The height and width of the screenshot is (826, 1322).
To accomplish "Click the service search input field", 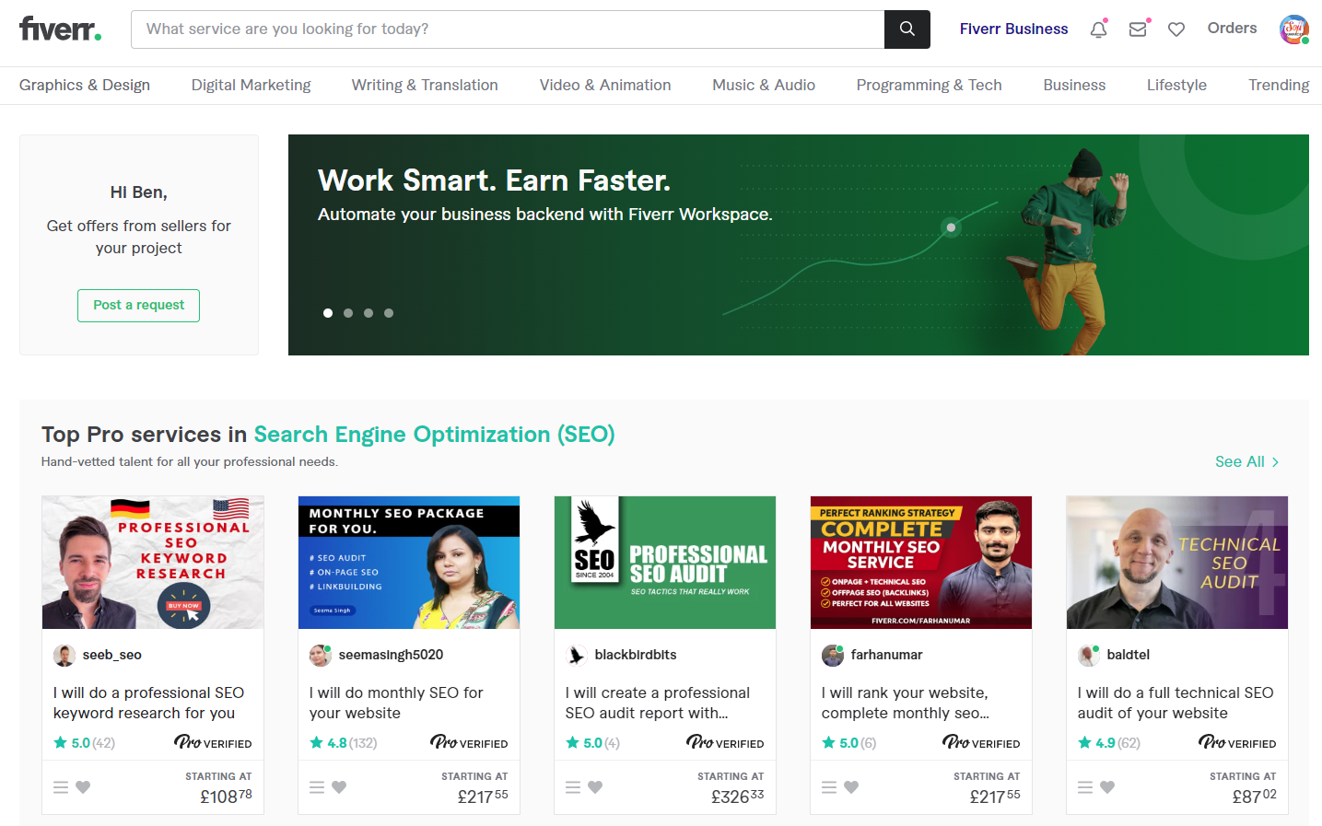I will tap(507, 29).
